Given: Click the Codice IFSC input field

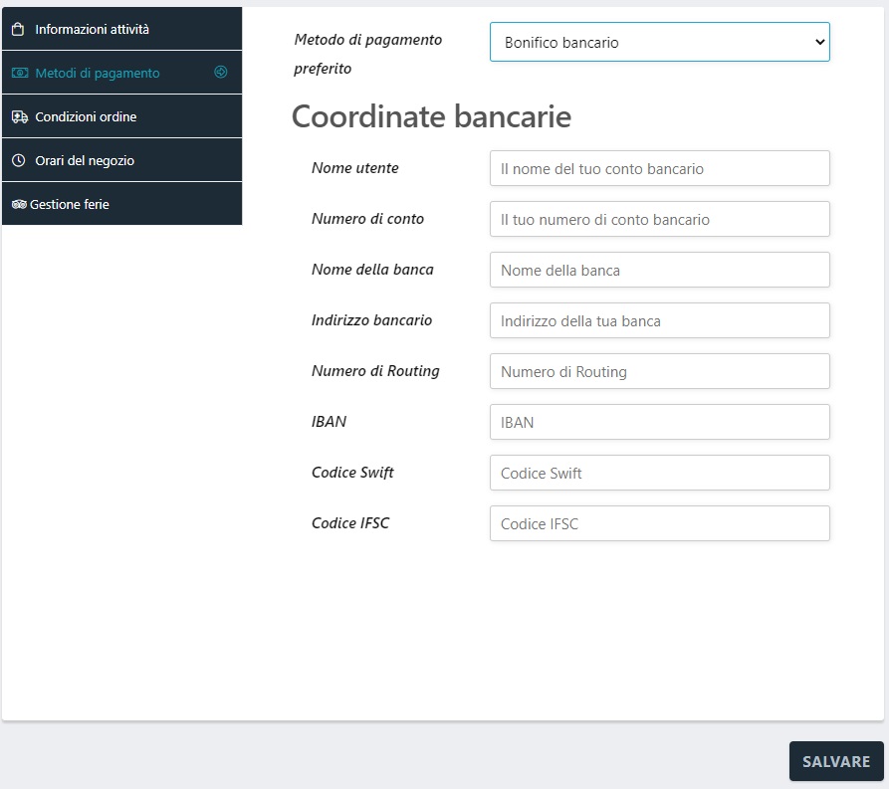Looking at the screenshot, I should 659,524.
